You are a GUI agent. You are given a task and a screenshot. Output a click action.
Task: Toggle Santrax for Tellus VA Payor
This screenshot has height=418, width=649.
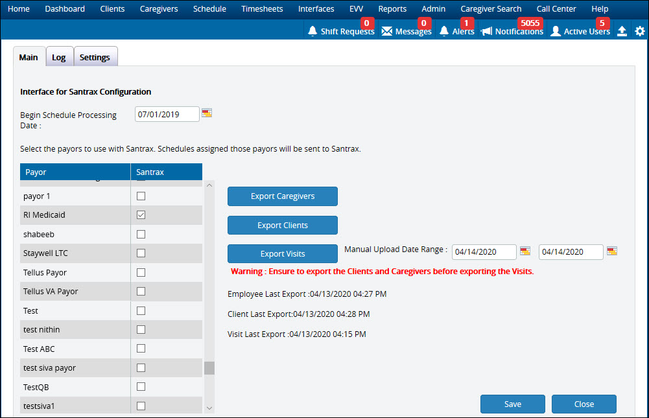coord(141,292)
